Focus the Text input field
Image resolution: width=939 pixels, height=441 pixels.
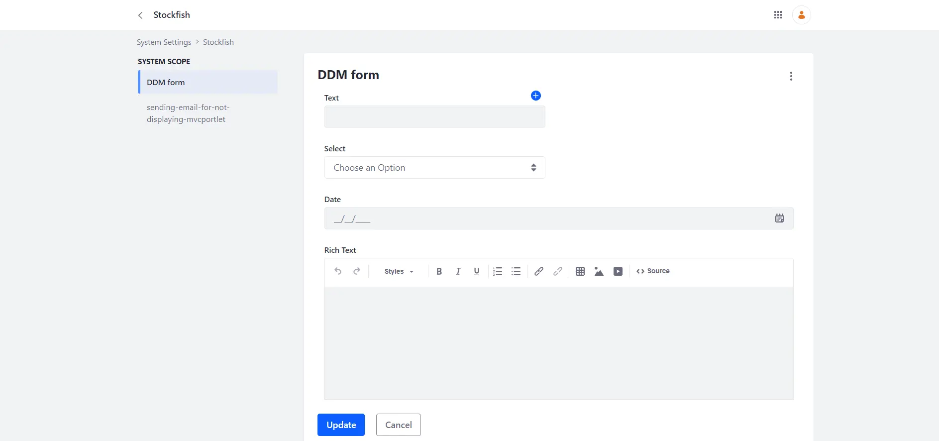[x=435, y=117]
